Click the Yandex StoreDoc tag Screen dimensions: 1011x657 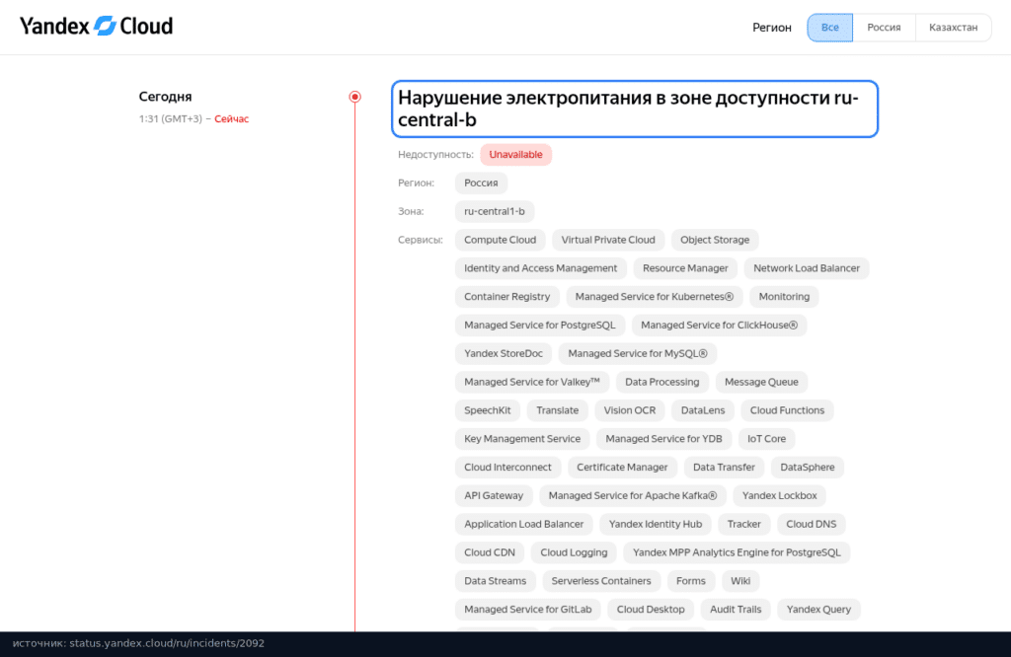pos(504,353)
